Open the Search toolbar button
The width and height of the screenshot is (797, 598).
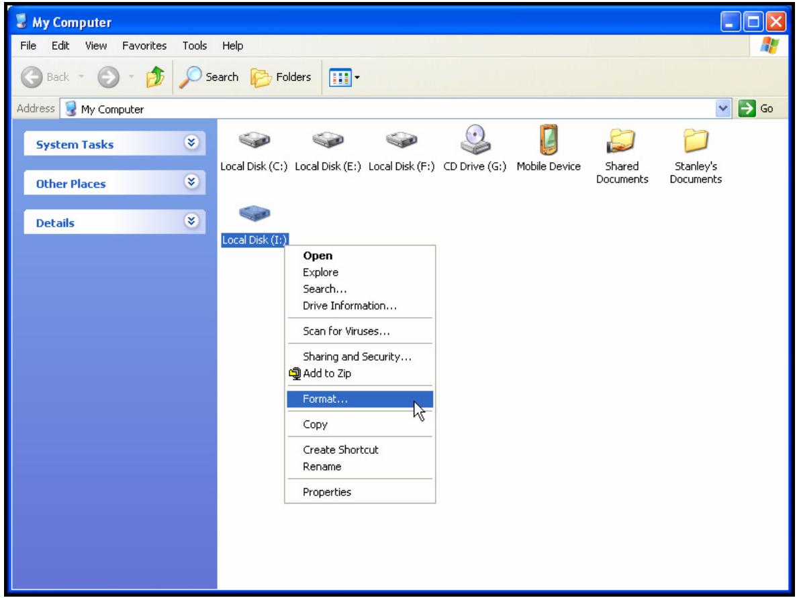pyautogui.click(x=208, y=77)
